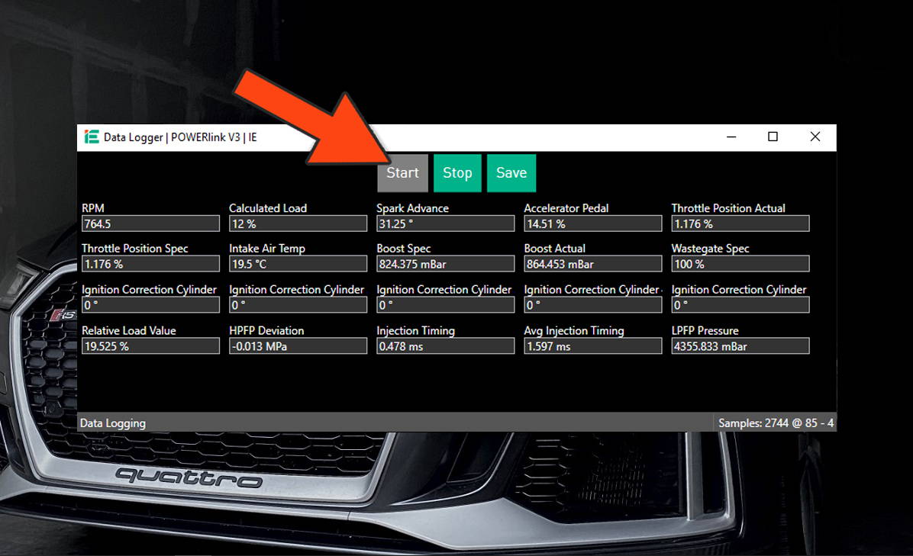Click the Ignition Correction field below Intake Air Temp
The height and width of the screenshot is (556, 913).
tap(298, 305)
